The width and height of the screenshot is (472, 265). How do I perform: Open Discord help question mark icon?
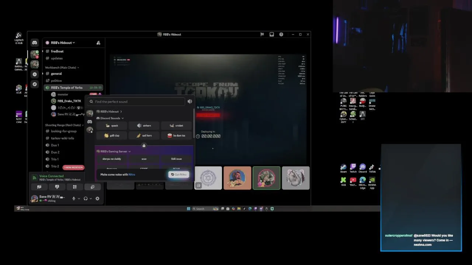281,34
